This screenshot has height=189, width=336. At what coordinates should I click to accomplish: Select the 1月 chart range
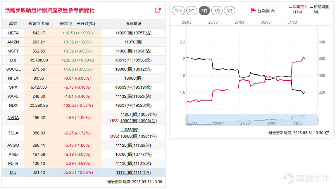[217, 11]
